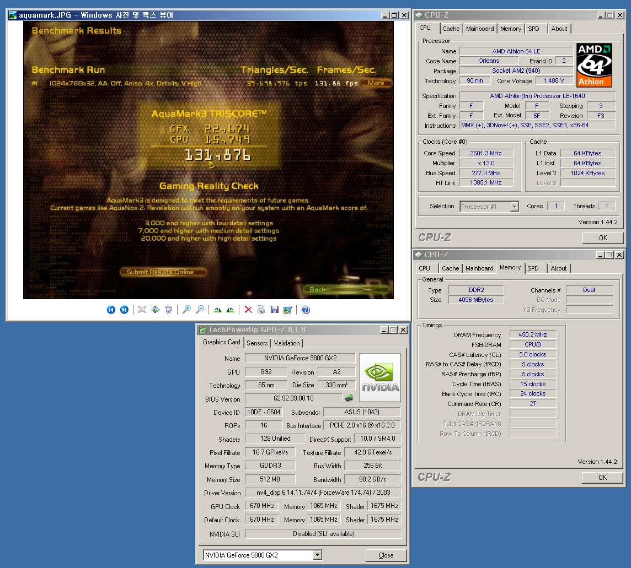
Task: Click the AquaMark total score 131,876
Action: pyautogui.click(x=218, y=155)
